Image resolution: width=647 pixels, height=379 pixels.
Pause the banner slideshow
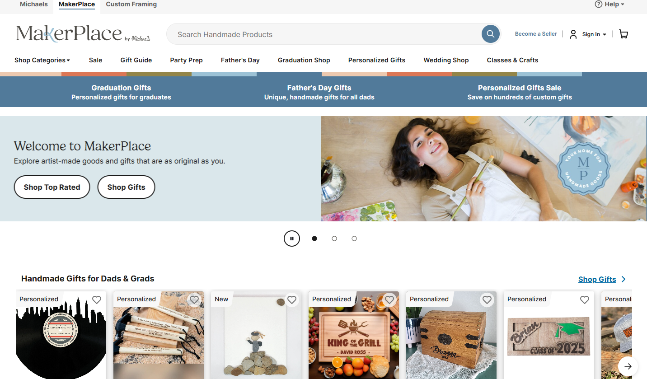(292, 239)
